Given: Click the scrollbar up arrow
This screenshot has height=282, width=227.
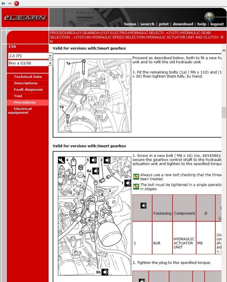Looking at the screenshot, I should (224, 51).
